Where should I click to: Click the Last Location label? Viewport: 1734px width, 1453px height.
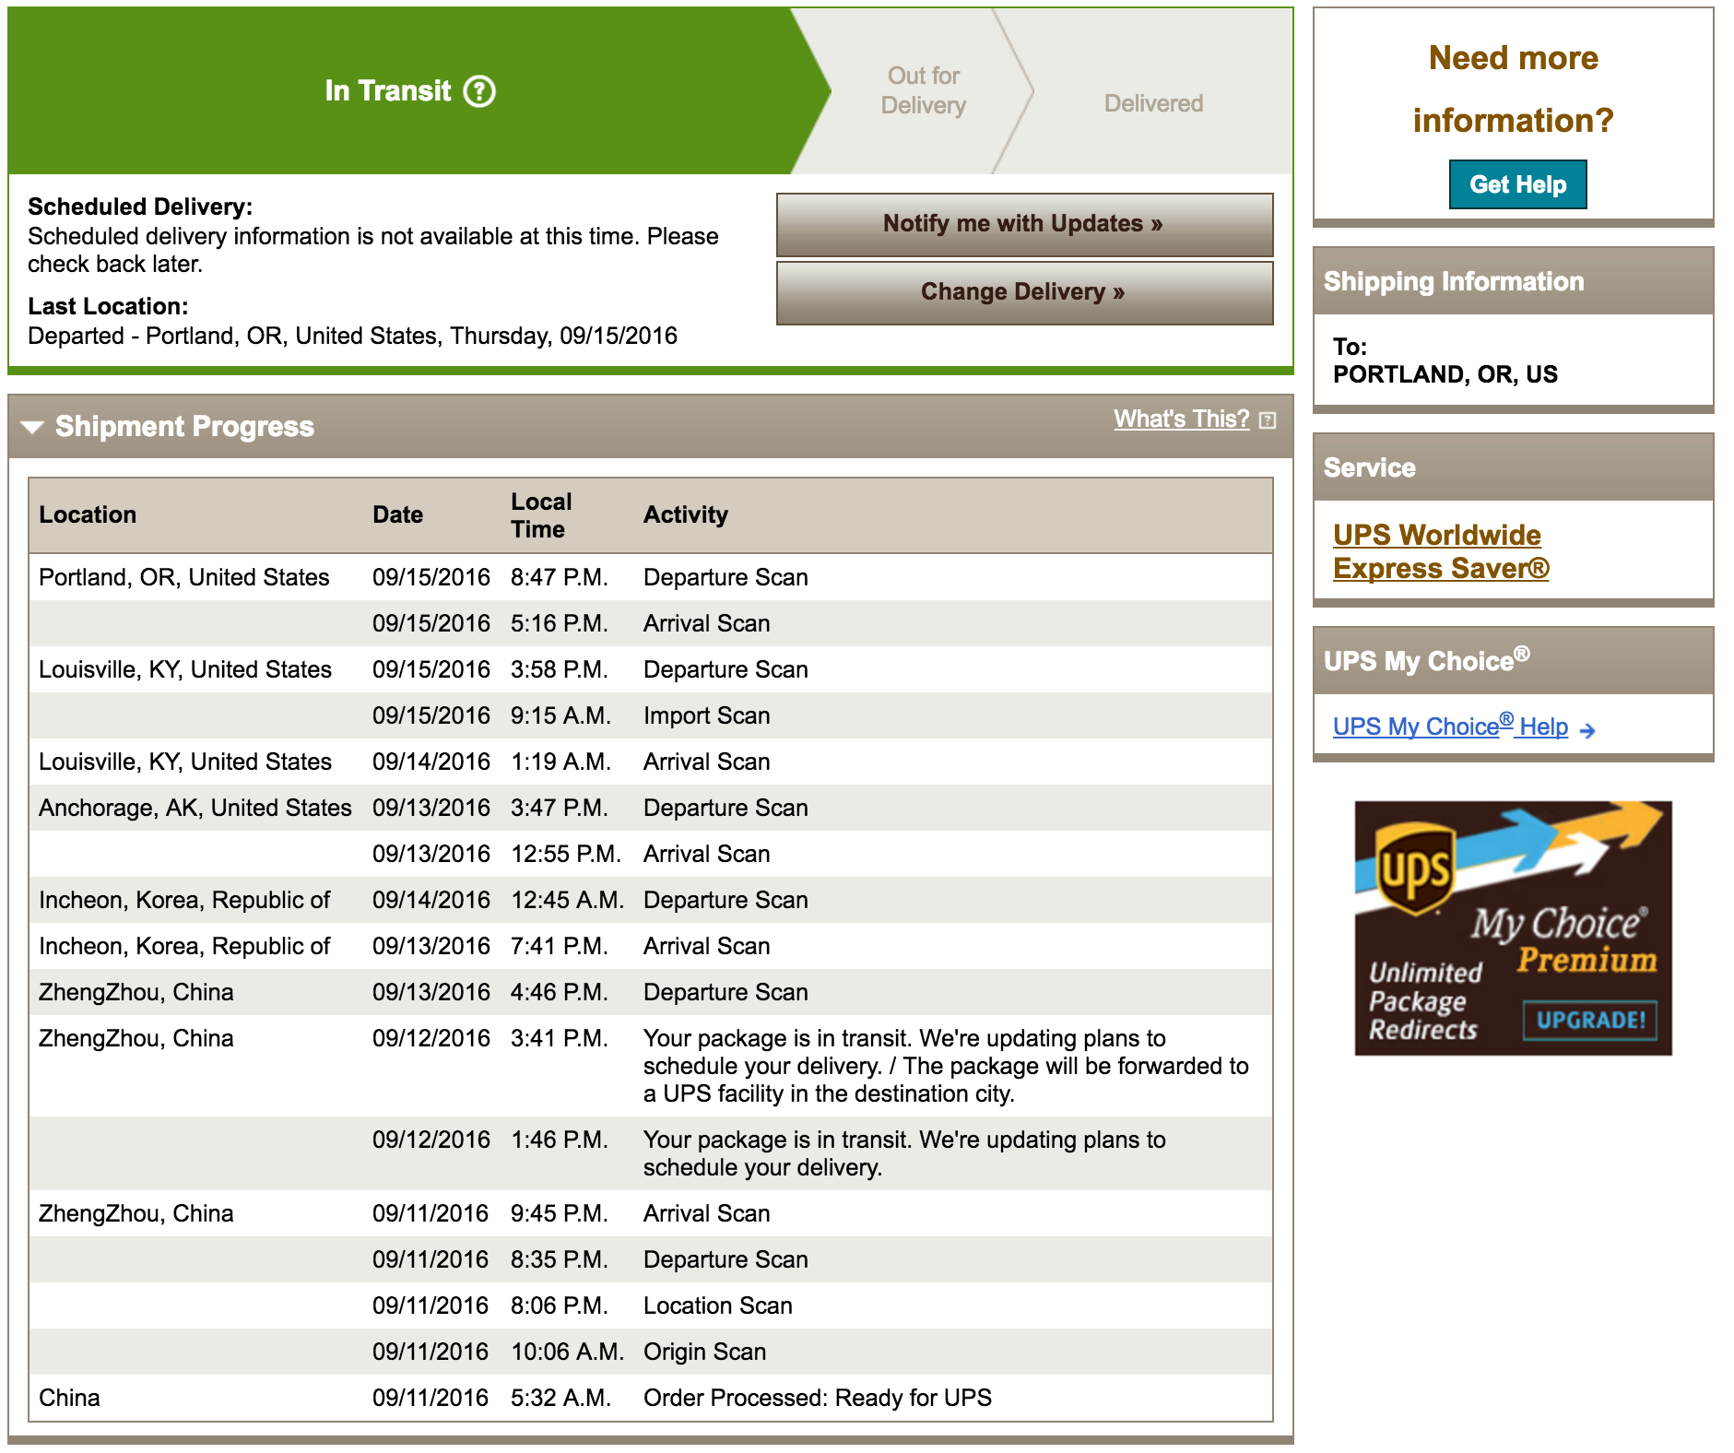[108, 306]
